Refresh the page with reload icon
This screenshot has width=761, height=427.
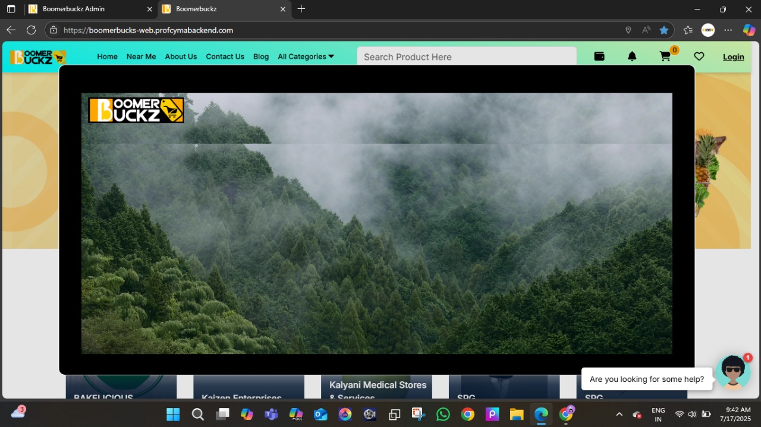pos(31,30)
